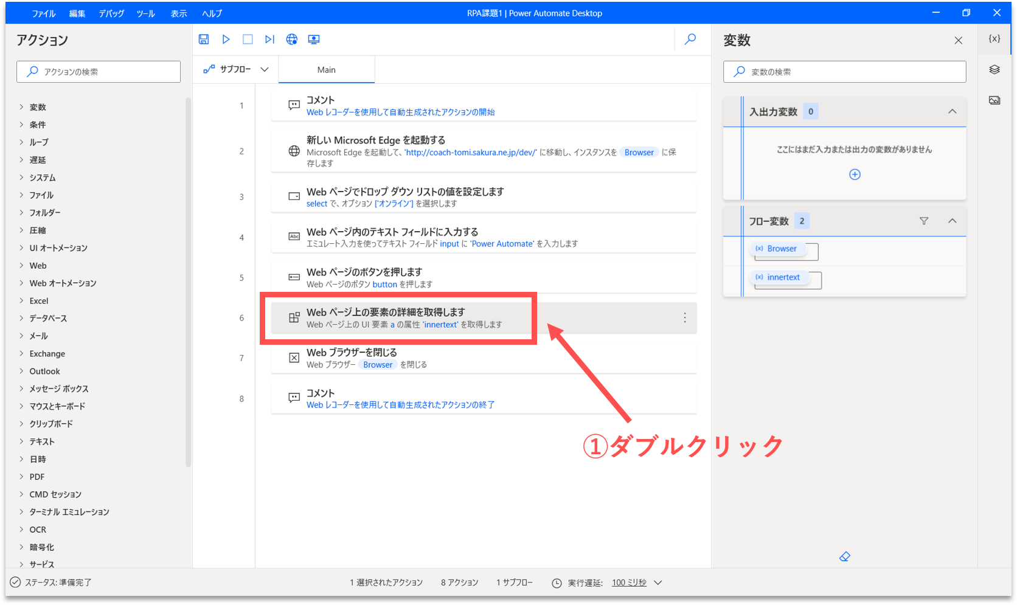The height and width of the screenshot is (605, 1017).
Task: Click the 100 ミリ秒 delay link
Action: coord(629,583)
